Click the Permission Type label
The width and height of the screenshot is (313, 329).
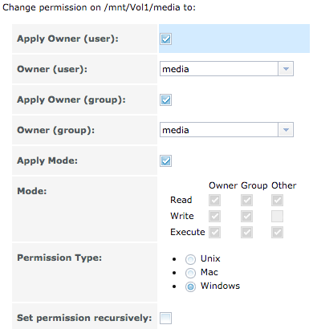tap(59, 258)
